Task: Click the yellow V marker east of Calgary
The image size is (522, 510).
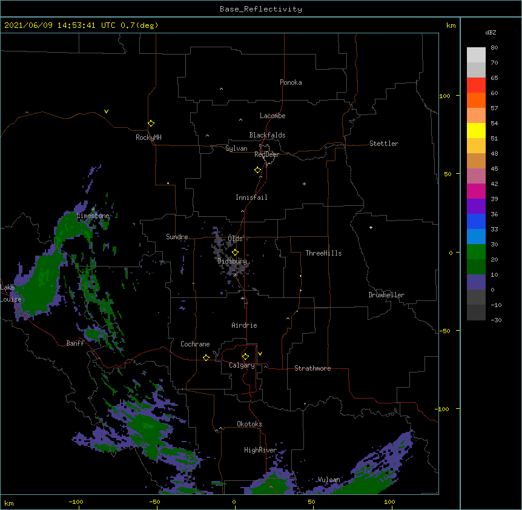Action: [x=260, y=354]
